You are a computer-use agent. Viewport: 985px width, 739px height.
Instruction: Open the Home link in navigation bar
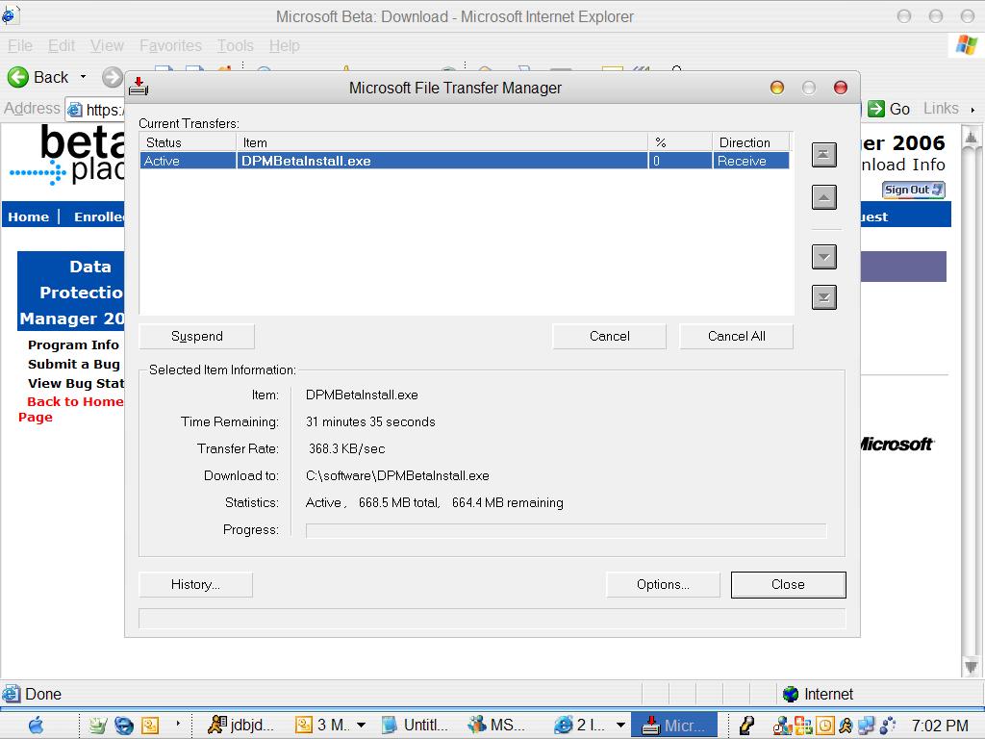point(28,217)
